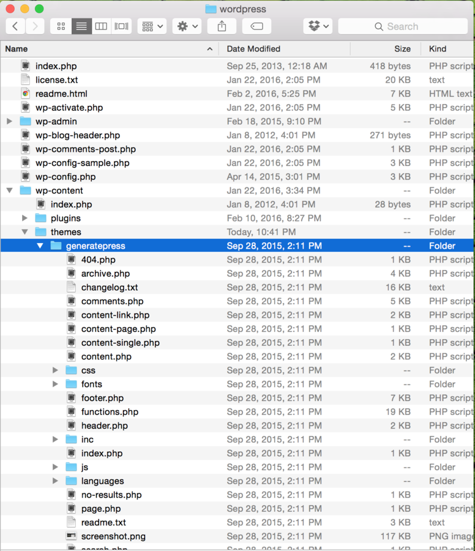Image resolution: width=475 pixels, height=551 pixels.
Task: Click the generatepress folder icon
Action: (56, 246)
